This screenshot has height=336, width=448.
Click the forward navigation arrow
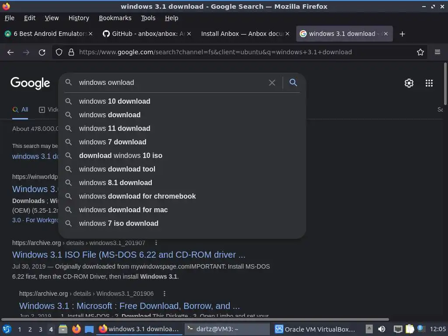pos(26,52)
